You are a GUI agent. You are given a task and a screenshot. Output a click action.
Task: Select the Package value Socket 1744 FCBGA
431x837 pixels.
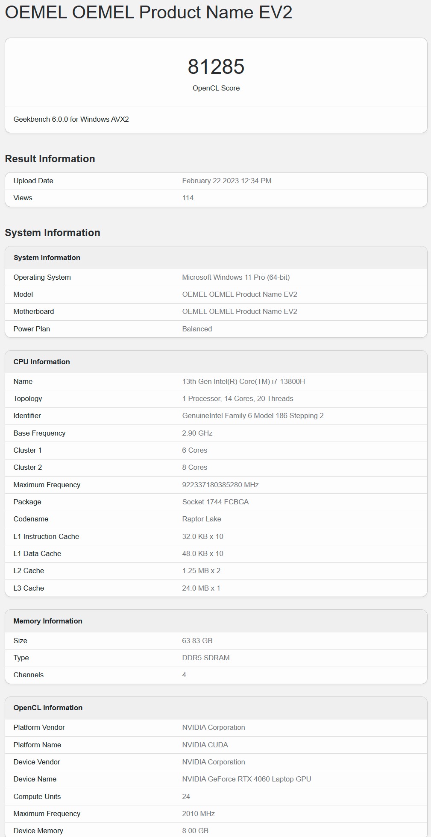[x=215, y=502]
